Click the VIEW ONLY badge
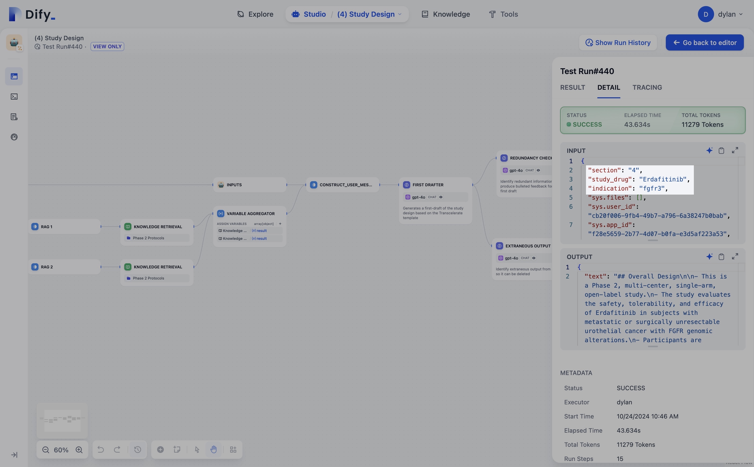Viewport: 754px width, 467px height. pyautogui.click(x=107, y=46)
